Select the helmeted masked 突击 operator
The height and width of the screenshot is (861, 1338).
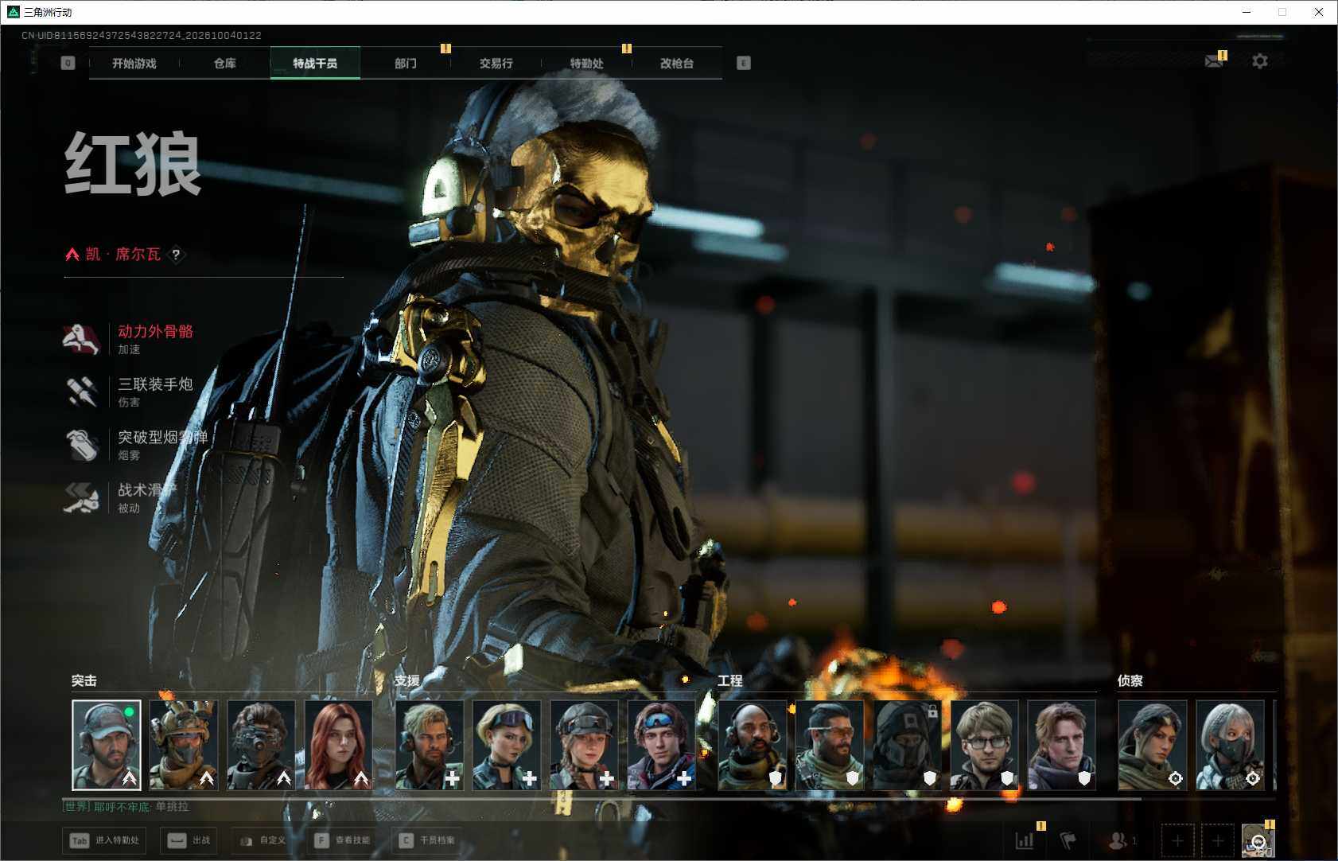tap(184, 745)
